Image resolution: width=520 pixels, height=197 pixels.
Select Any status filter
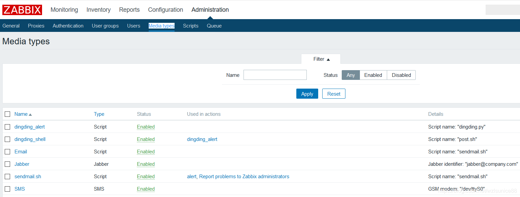pyautogui.click(x=351, y=75)
